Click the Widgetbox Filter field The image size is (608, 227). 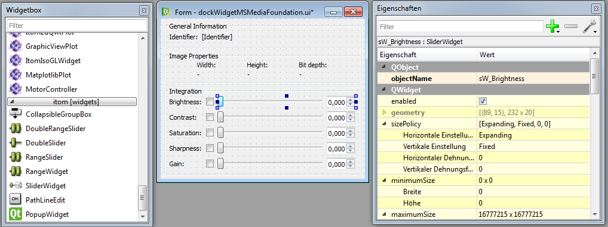coord(77,26)
